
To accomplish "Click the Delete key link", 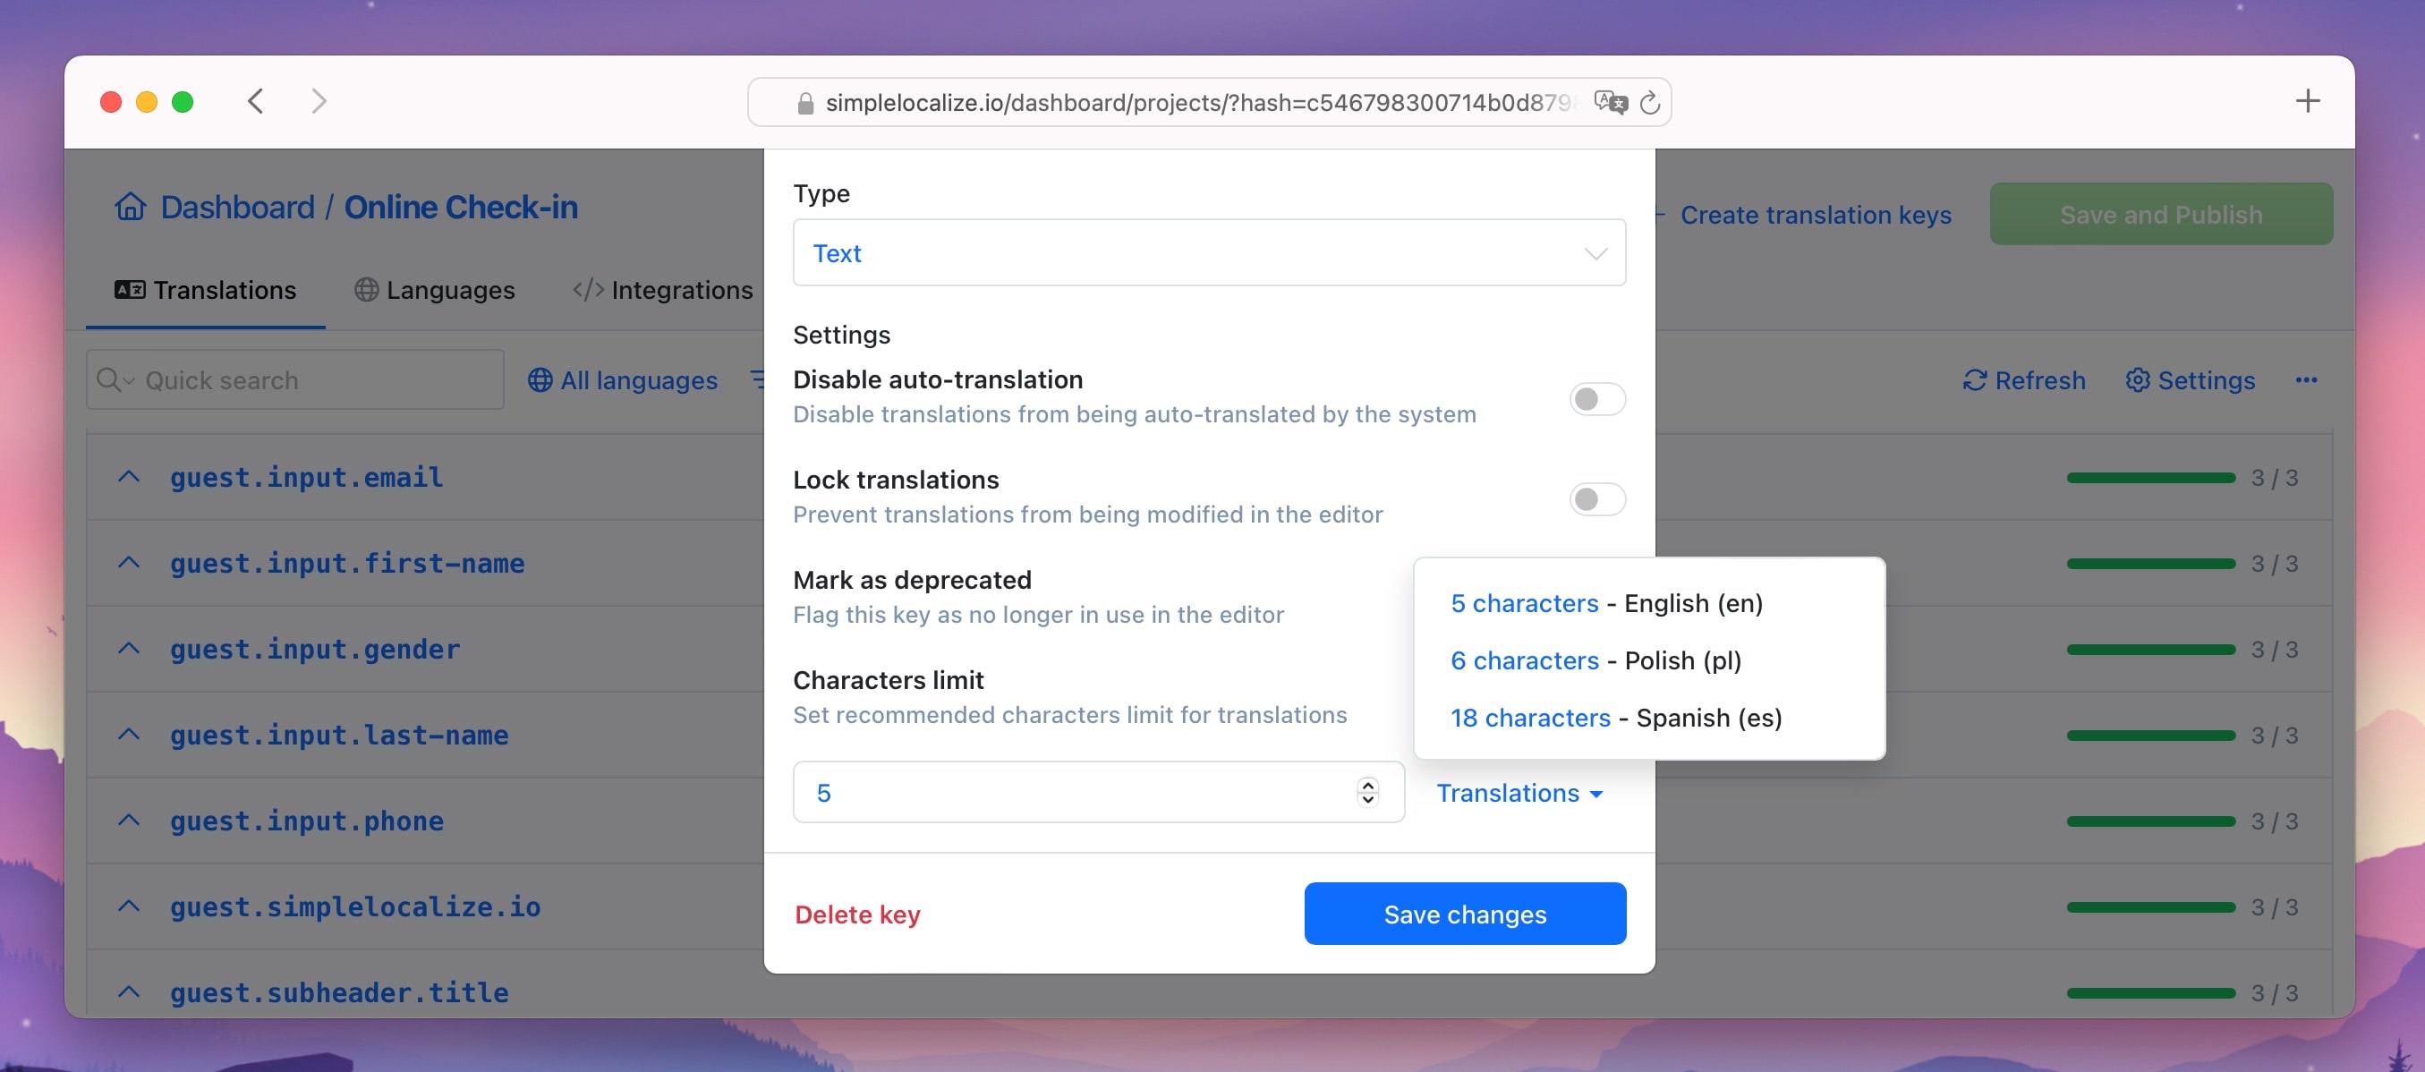I will tap(856, 914).
